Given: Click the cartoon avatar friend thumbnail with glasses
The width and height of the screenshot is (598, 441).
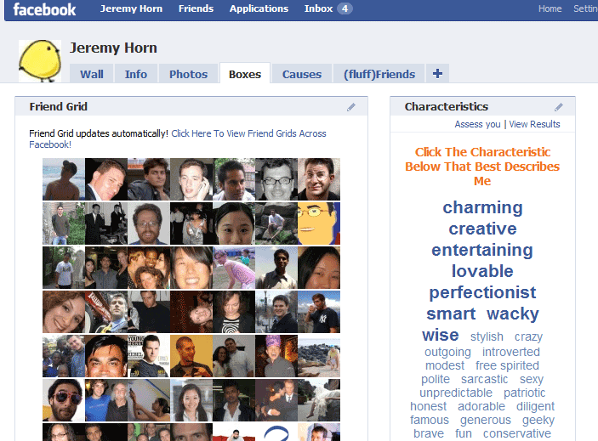Looking at the screenshot, I should pos(318,223).
